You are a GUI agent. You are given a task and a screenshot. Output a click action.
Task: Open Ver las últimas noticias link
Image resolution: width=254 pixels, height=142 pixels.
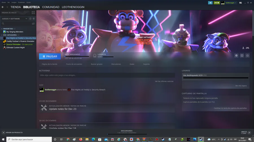(164, 81)
